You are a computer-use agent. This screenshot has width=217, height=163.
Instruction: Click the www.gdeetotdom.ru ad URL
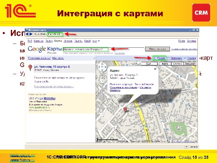39,107
